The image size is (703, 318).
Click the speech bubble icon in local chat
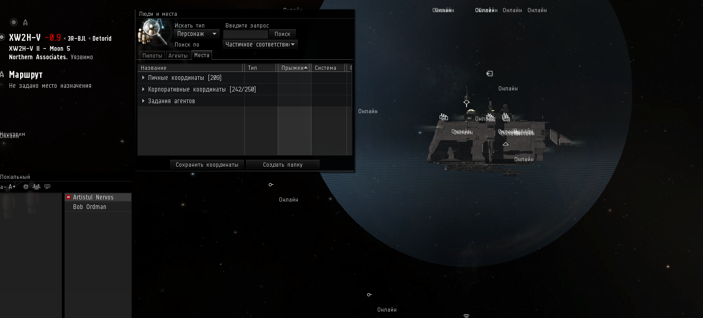(x=48, y=187)
